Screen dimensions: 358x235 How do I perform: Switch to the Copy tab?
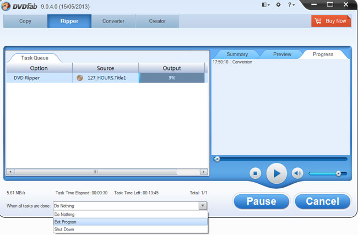click(25, 21)
